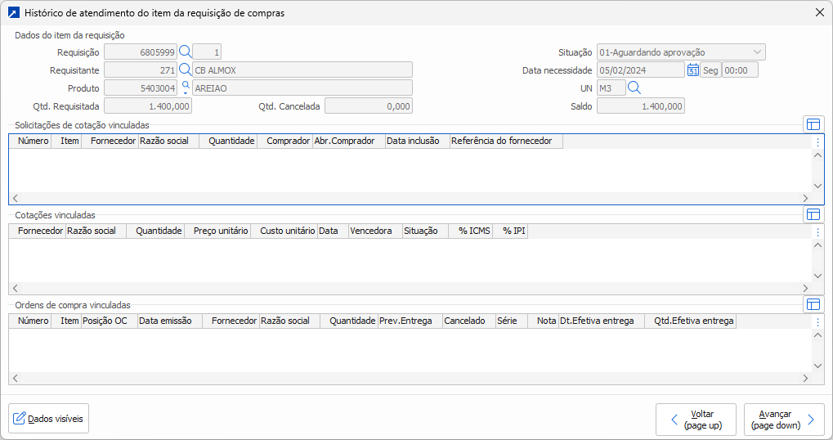This screenshot has width=833, height=440.
Task: Expand the Situação dropdown
Action: pos(757,52)
